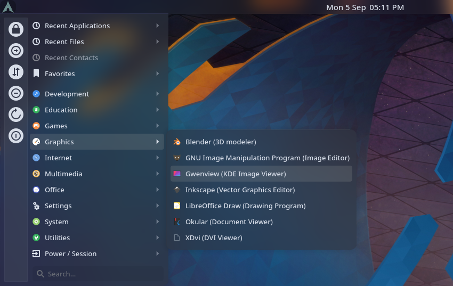Open the Utilities category label
This screenshot has height=286, width=453.
[57, 238]
